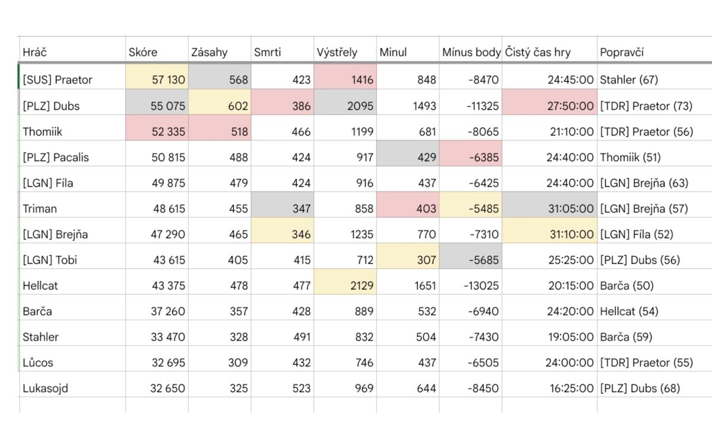Select the Čistý čas hry header
712x436 pixels.
pyautogui.click(x=549, y=52)
